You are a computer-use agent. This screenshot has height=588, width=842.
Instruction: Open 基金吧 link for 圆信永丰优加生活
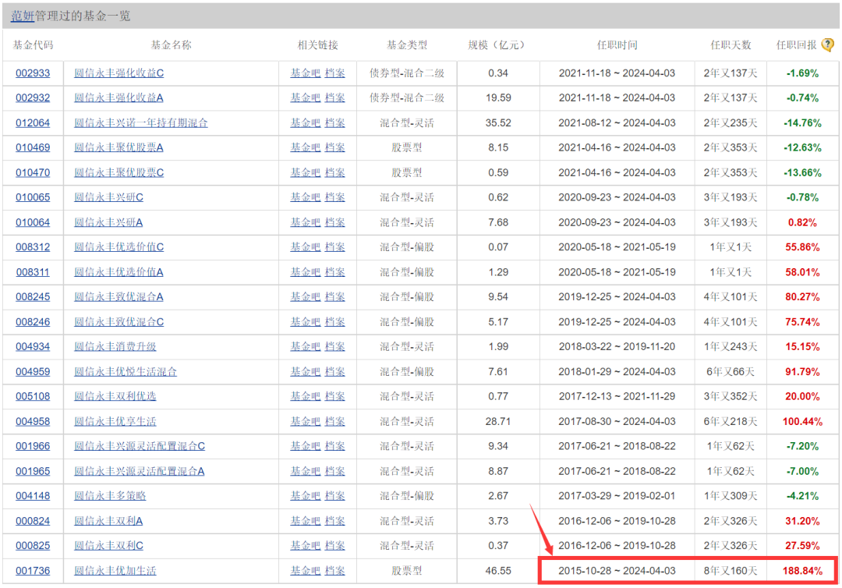(305, 571)
